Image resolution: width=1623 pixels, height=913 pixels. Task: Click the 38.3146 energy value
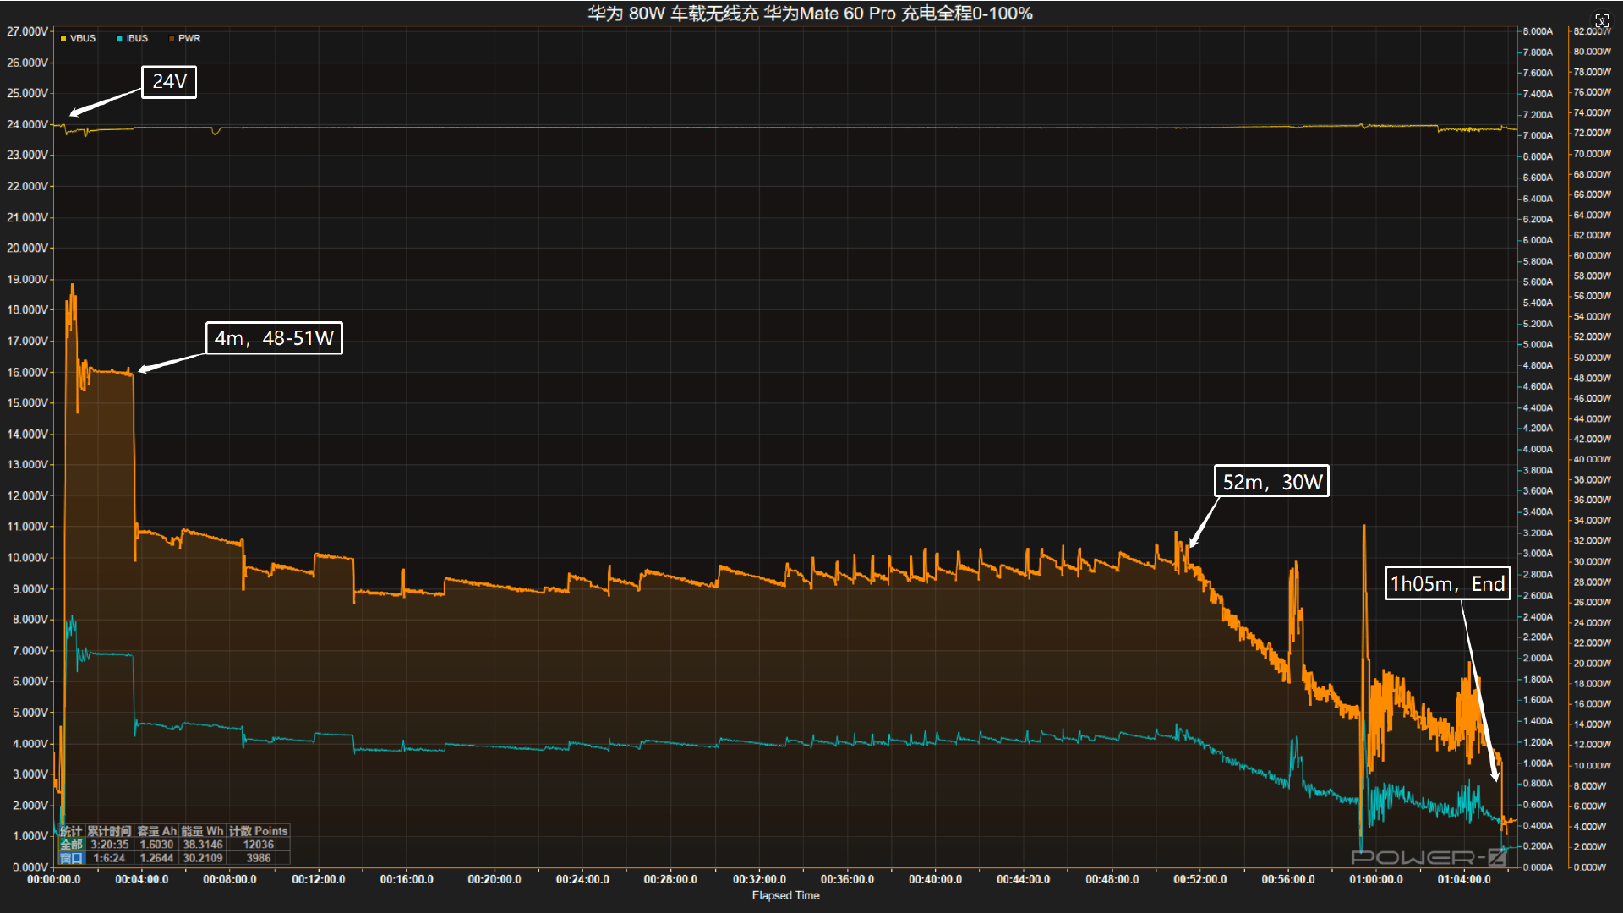pos(203,845)
